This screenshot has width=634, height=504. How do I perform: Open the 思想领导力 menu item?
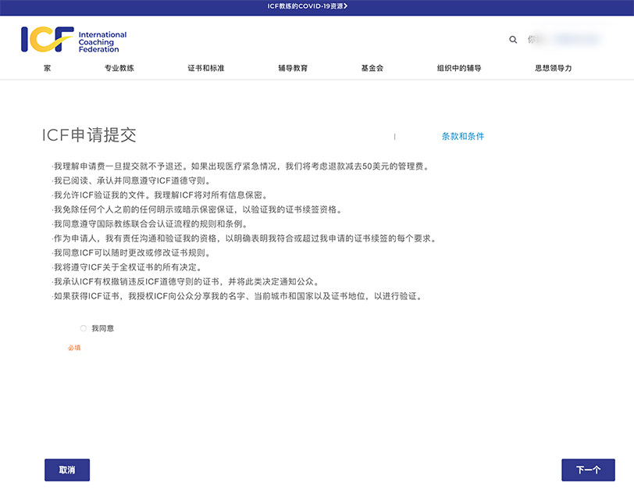554,69
